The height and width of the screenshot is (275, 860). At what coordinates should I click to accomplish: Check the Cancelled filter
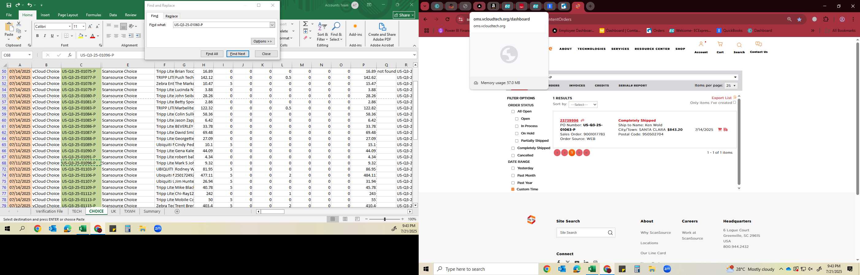513,156
